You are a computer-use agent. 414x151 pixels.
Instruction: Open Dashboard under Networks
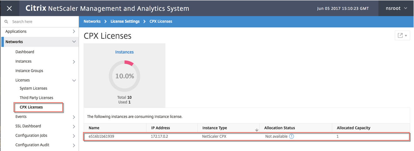pyautogui.click(x=25, y=52)
